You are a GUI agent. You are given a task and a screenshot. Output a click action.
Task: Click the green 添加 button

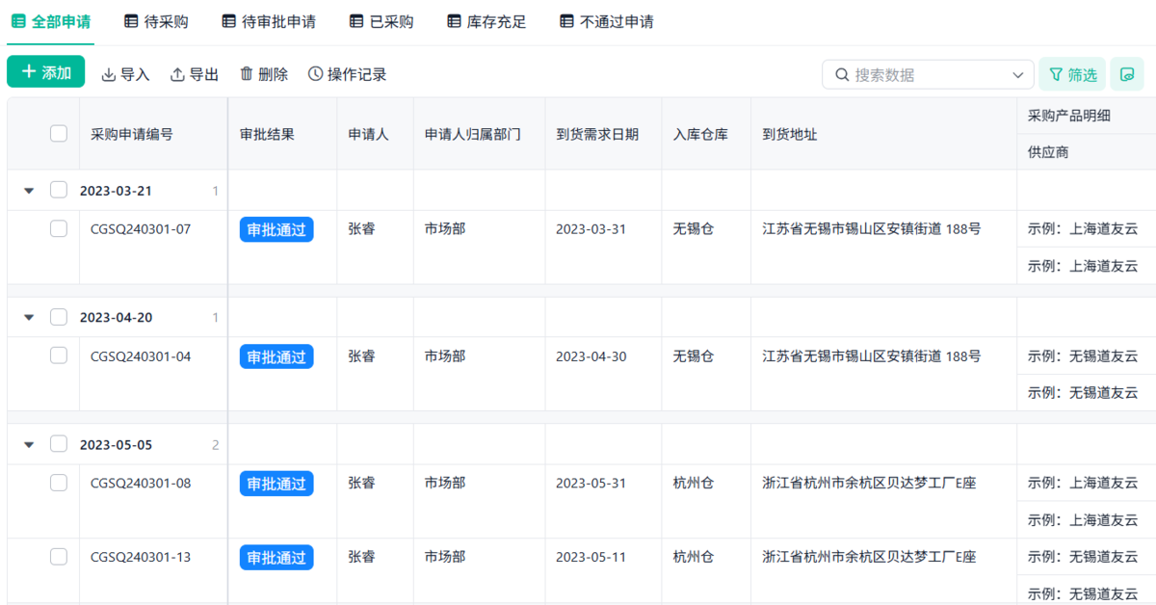(x=46, y=72)
